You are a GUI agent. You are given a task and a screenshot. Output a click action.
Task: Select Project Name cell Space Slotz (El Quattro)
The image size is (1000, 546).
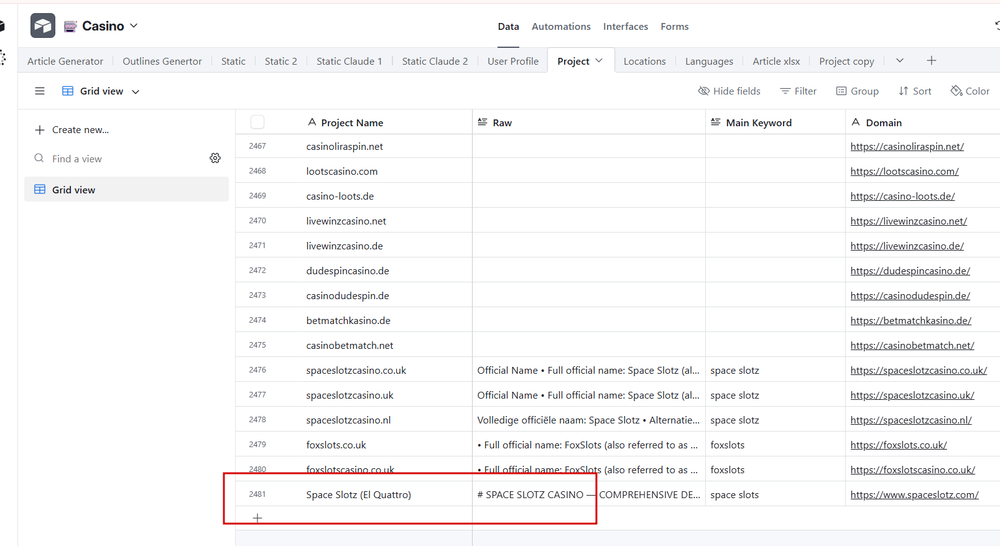pos(354,494)
